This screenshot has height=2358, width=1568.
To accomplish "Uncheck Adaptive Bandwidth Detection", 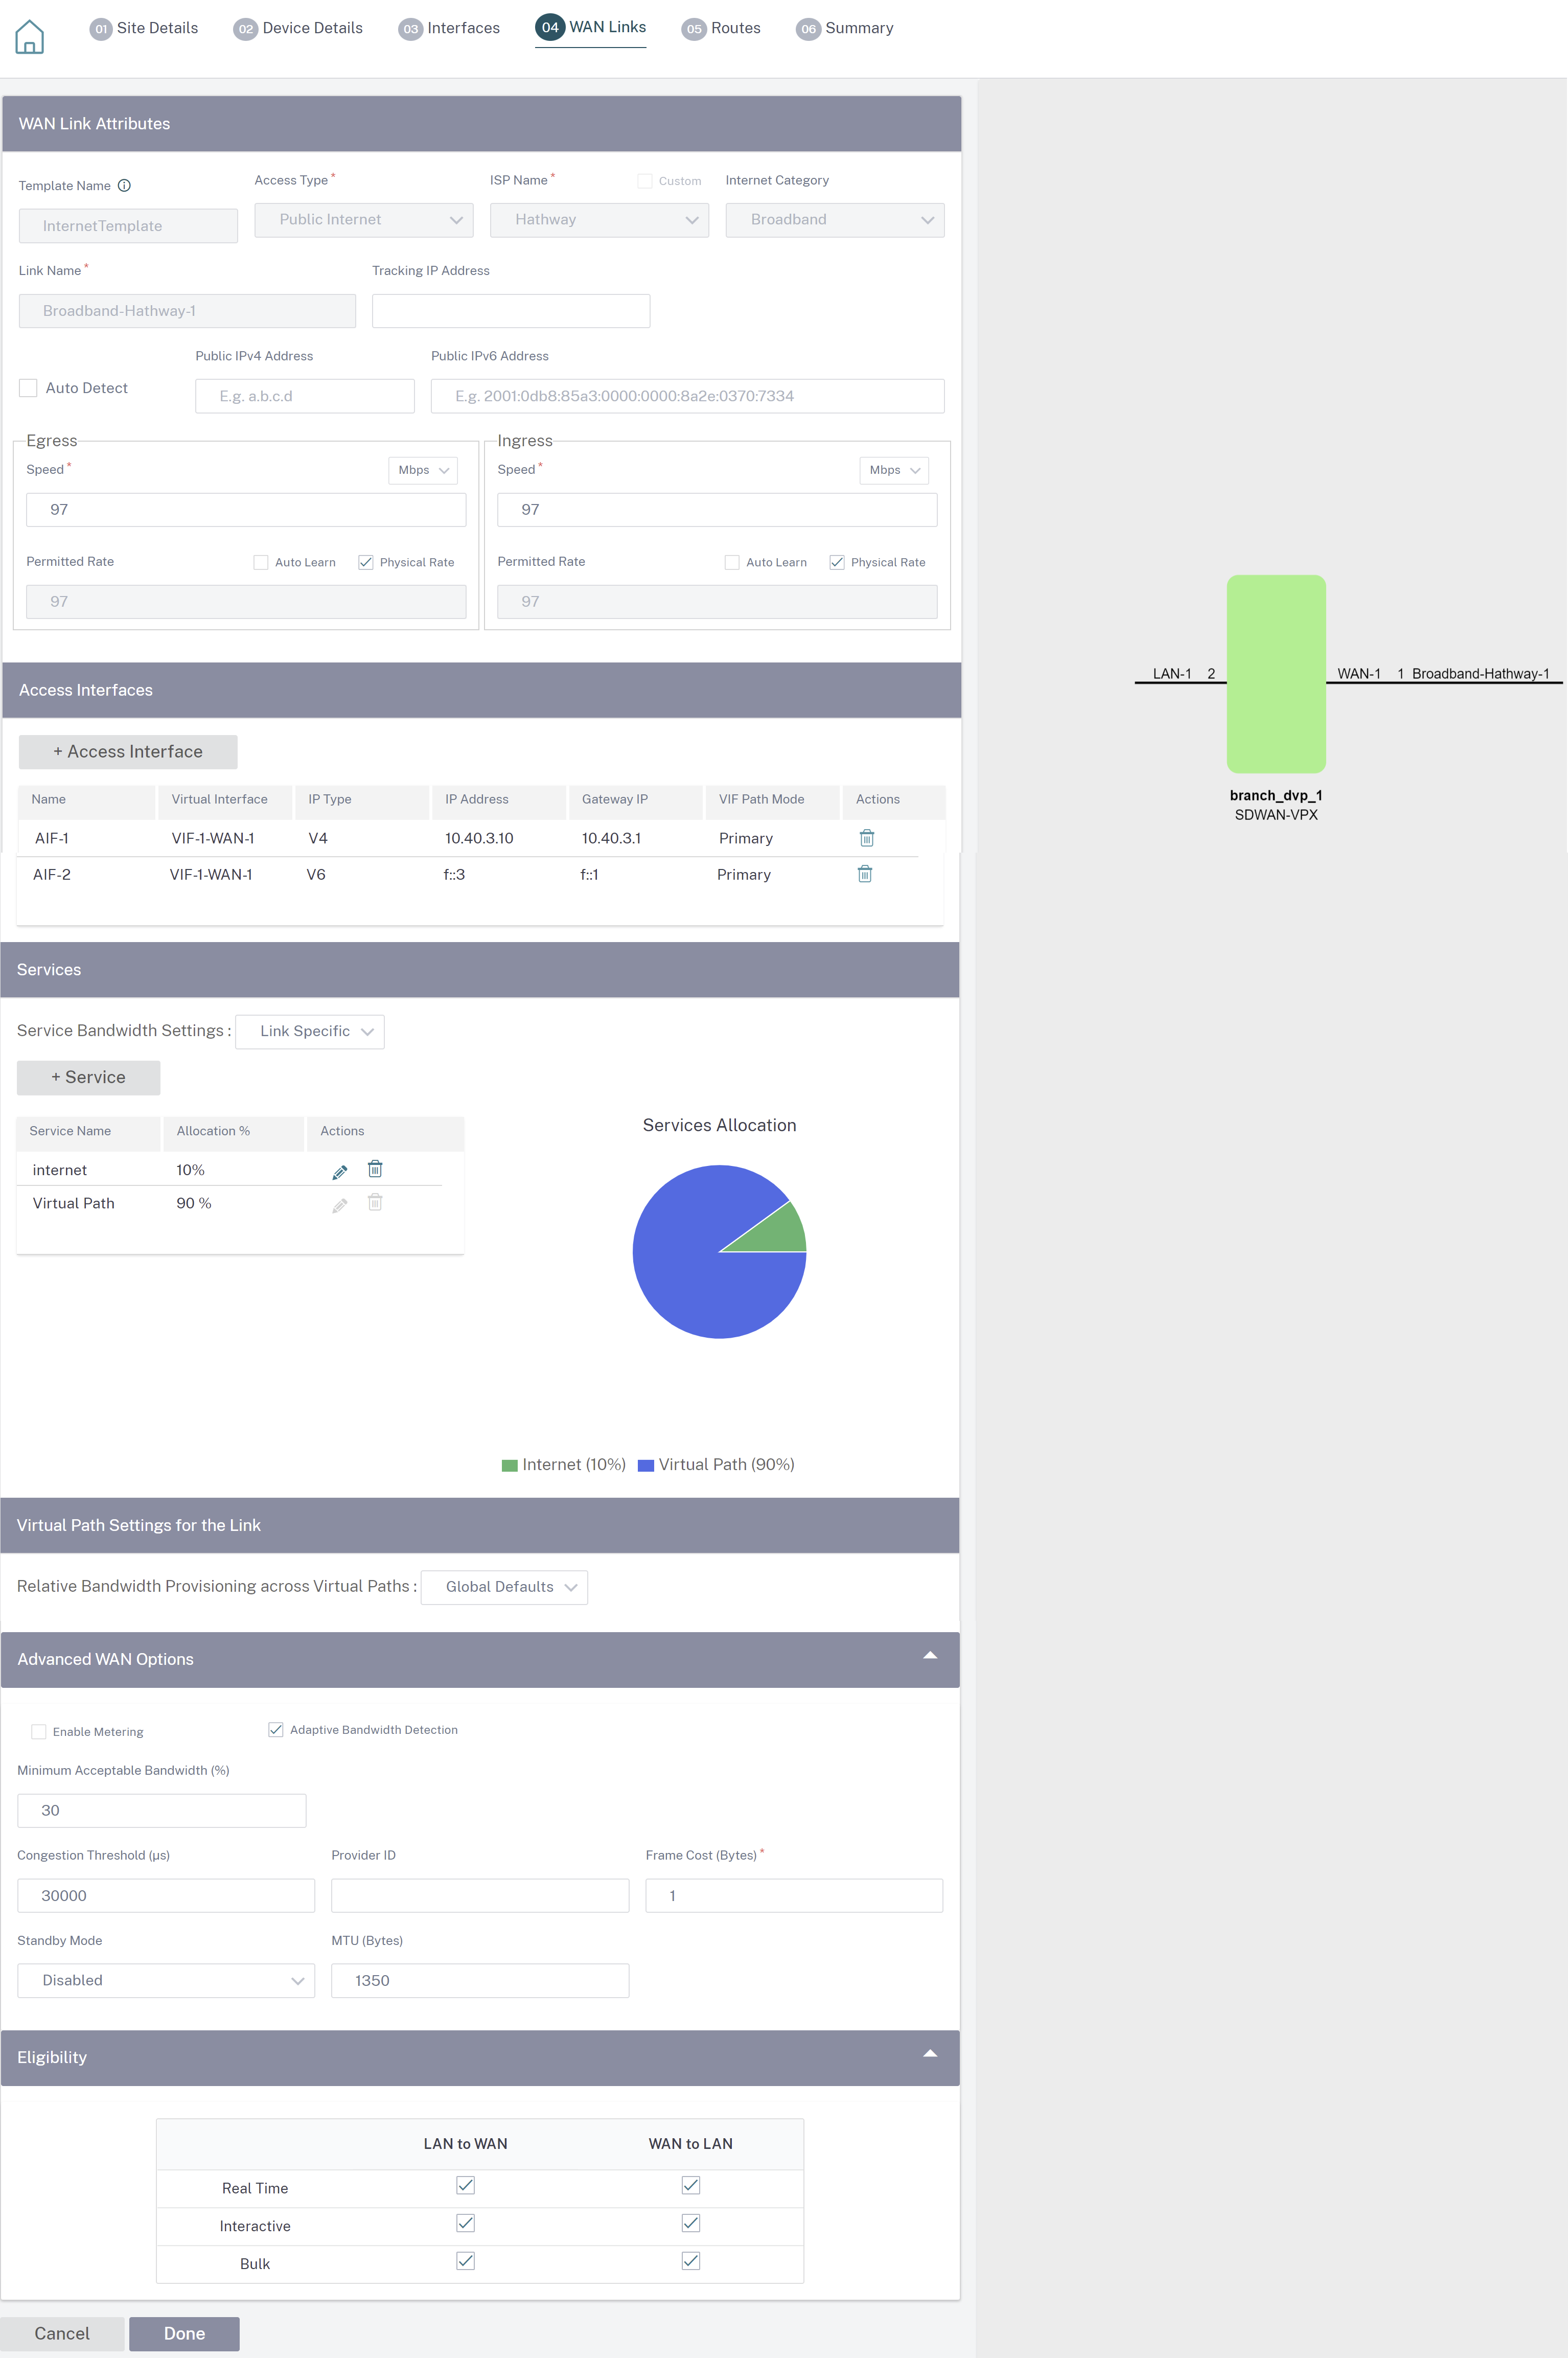I will pyautogui.click(x=276, y=1729).
